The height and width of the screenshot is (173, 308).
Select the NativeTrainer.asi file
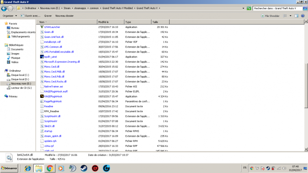click(x=53, y=87)
